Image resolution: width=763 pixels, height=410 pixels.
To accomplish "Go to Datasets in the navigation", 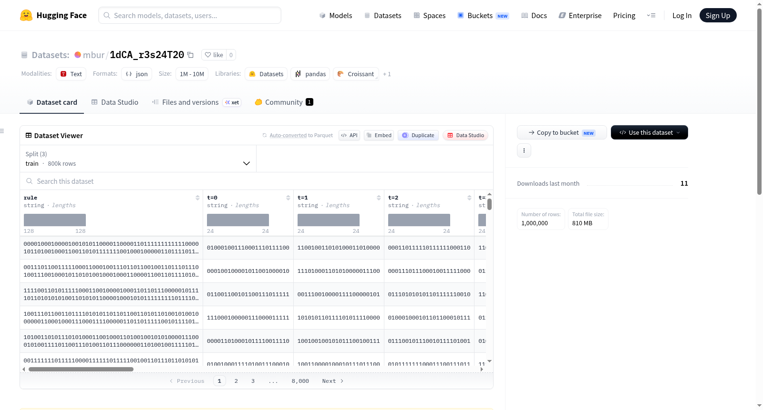I will coord(383,15).
